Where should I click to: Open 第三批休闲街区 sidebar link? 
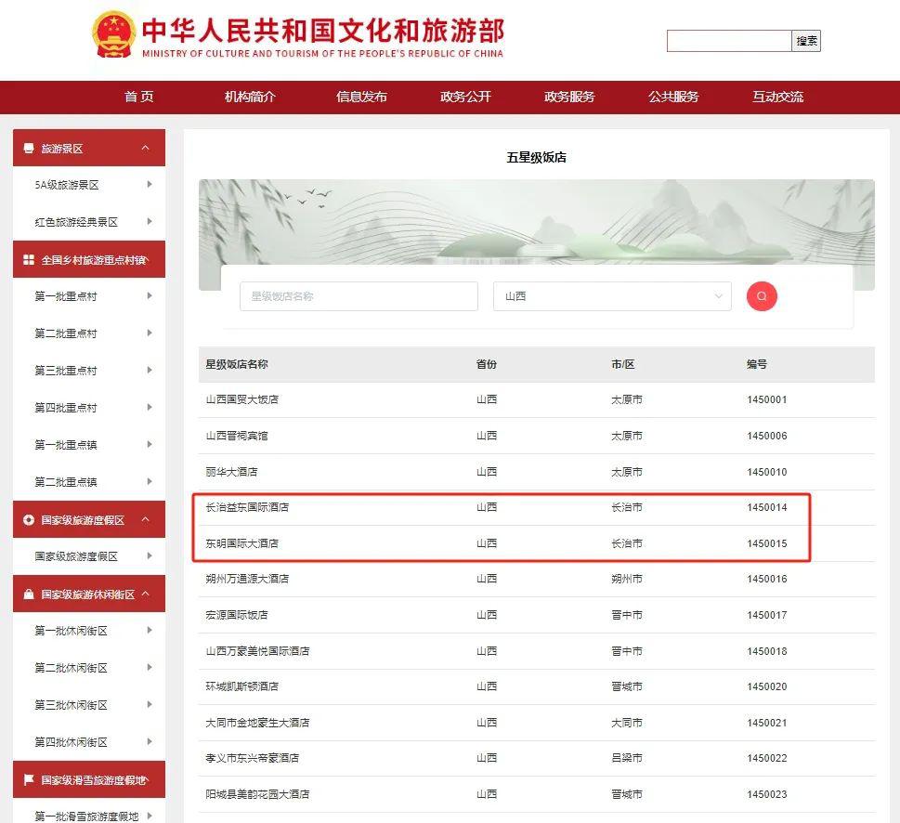pyautogui.click(x=72, y=705)
